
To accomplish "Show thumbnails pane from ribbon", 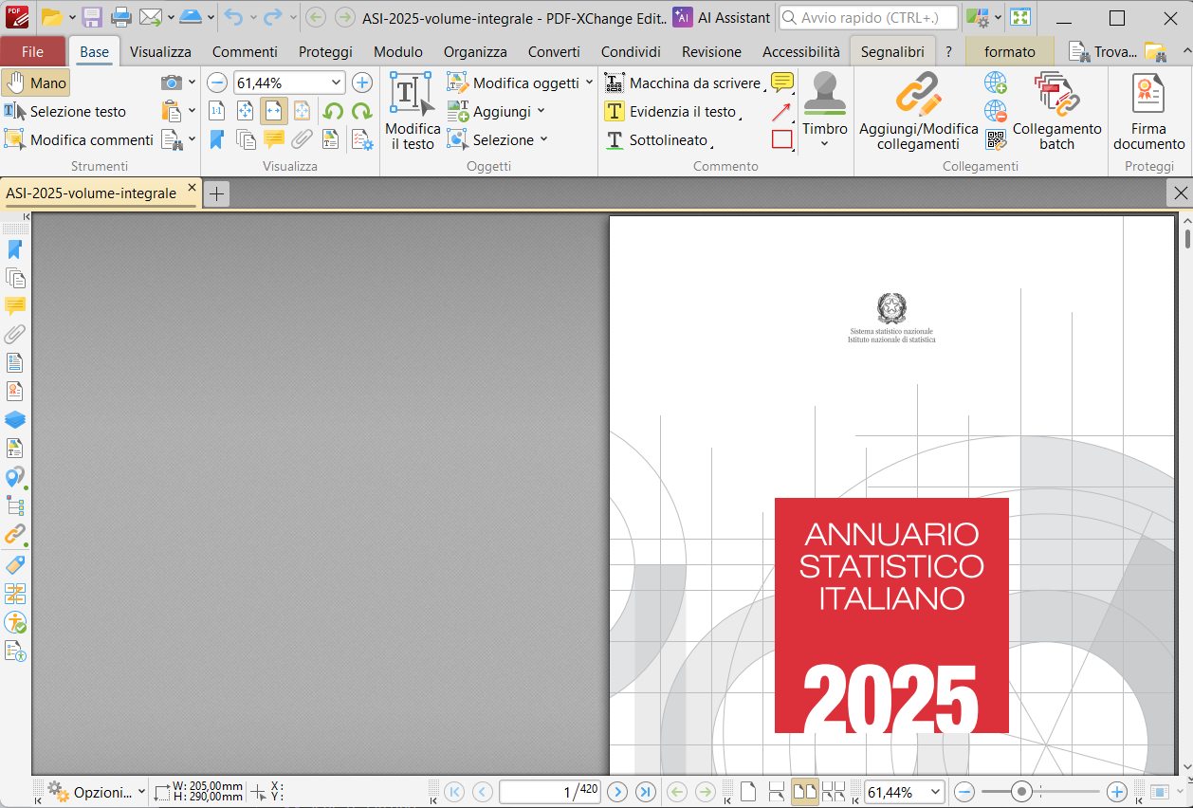I will [x=245, y=139].
